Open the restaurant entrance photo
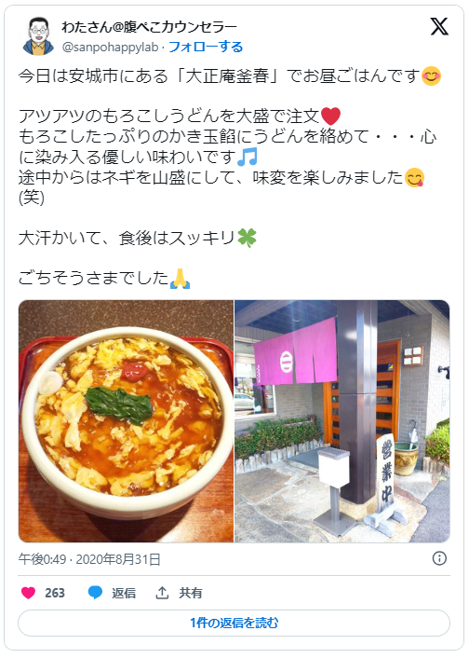The height and width of the screenshot is (658, 469). pyautogui.click(x=342, y=421)
